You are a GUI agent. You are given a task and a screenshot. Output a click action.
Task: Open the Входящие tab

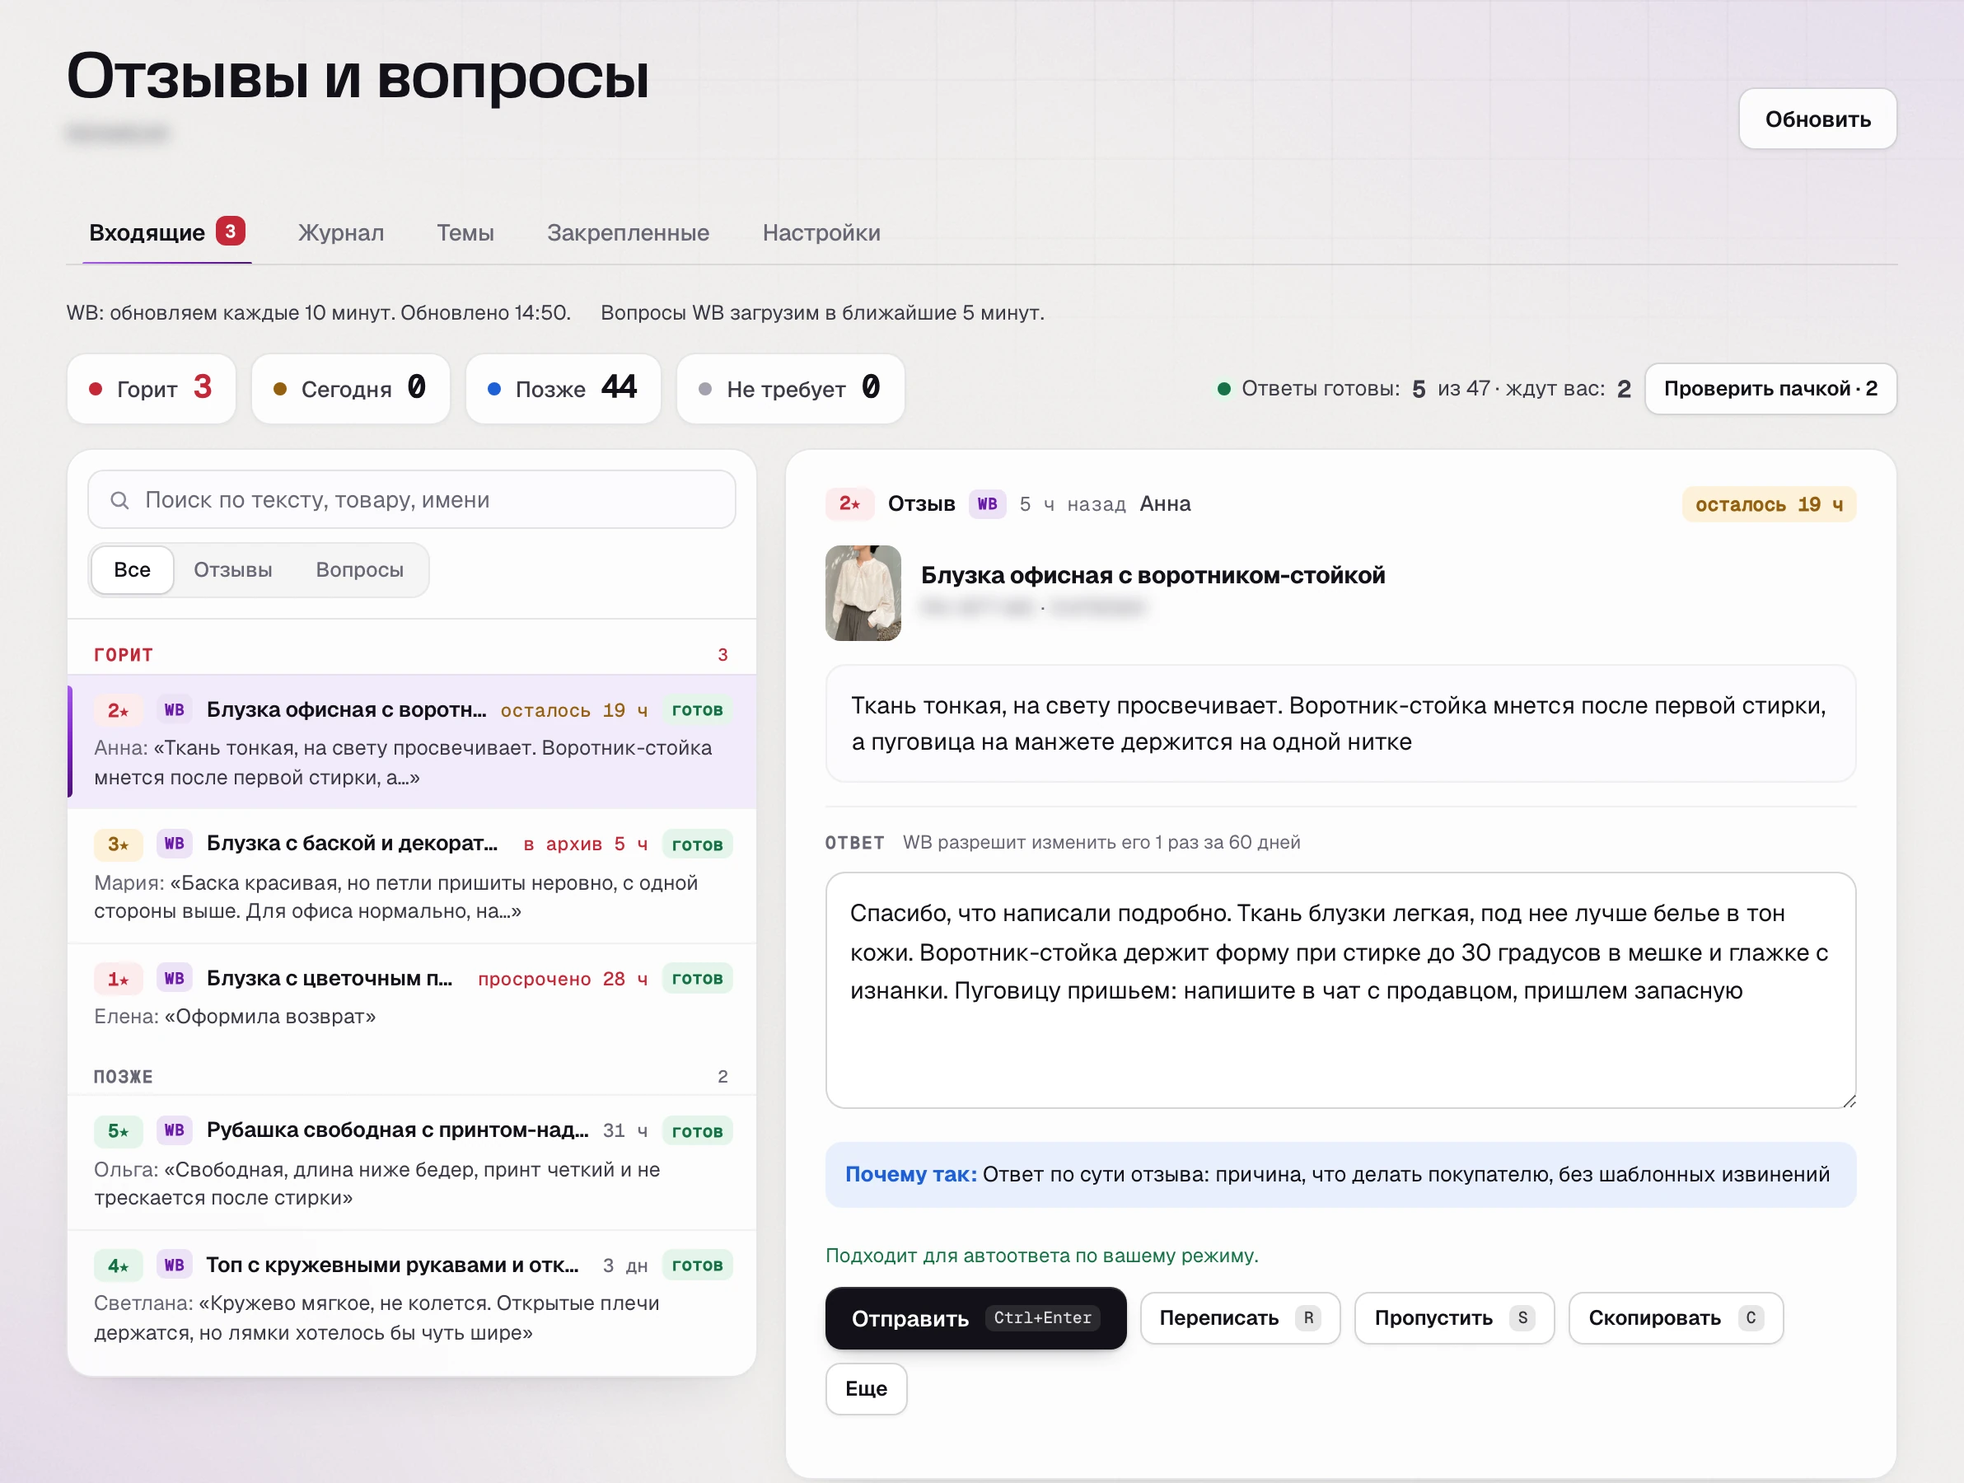(x=167, y=232)
